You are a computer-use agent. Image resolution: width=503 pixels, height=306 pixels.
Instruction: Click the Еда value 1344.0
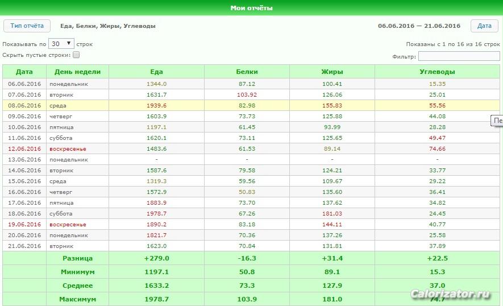pyautogui.click(x=156, y=84)
